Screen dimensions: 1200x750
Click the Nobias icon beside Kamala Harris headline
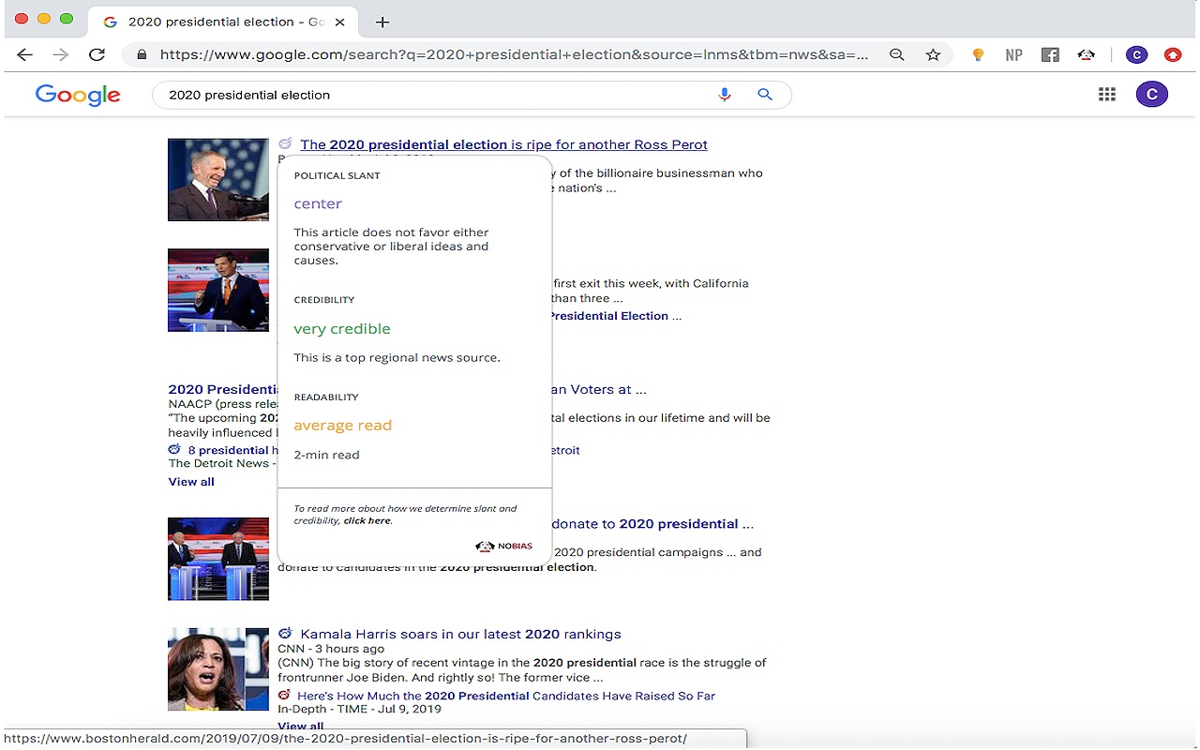pyautogui.click(x=285, y=634)
